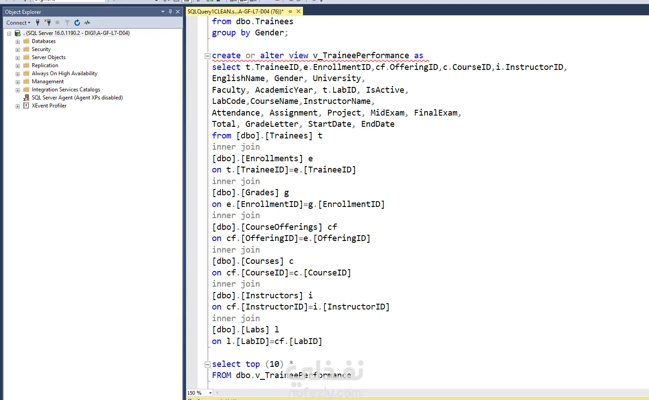Viewport: 649px width, 400px height.
Task: Expand the XEvent Profiler node
Action: pyautogui.click(x=18, y=106)
